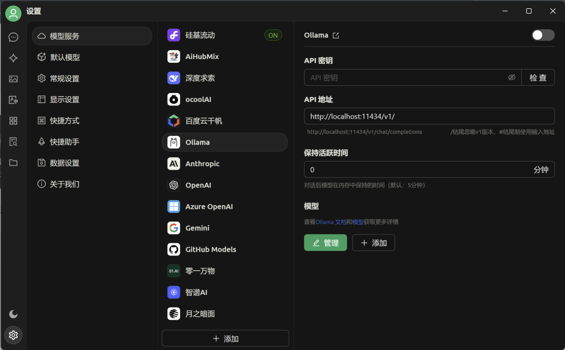Open the chat assistants icon in sidebar
The height and width of the screenshot is (350, 565).
tap(13, 37)
